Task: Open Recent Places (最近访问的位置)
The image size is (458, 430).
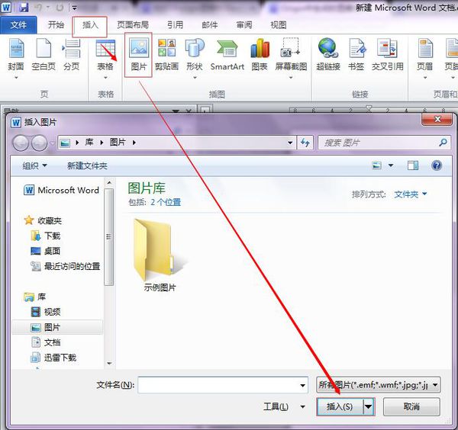Action: 66,266
